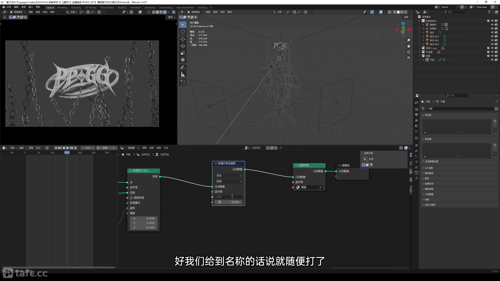Uncheck exclude checkbox for 锁链 collection
Screen dimensions: 500x281
click(x=488, y=56)
